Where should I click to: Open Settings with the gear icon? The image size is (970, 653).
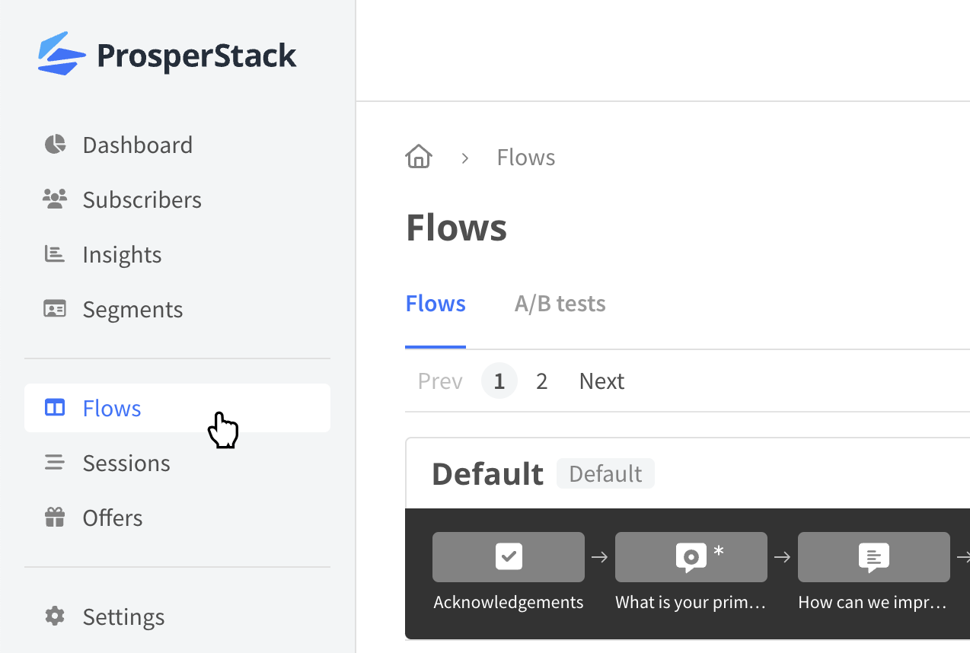tap(54, 616)
